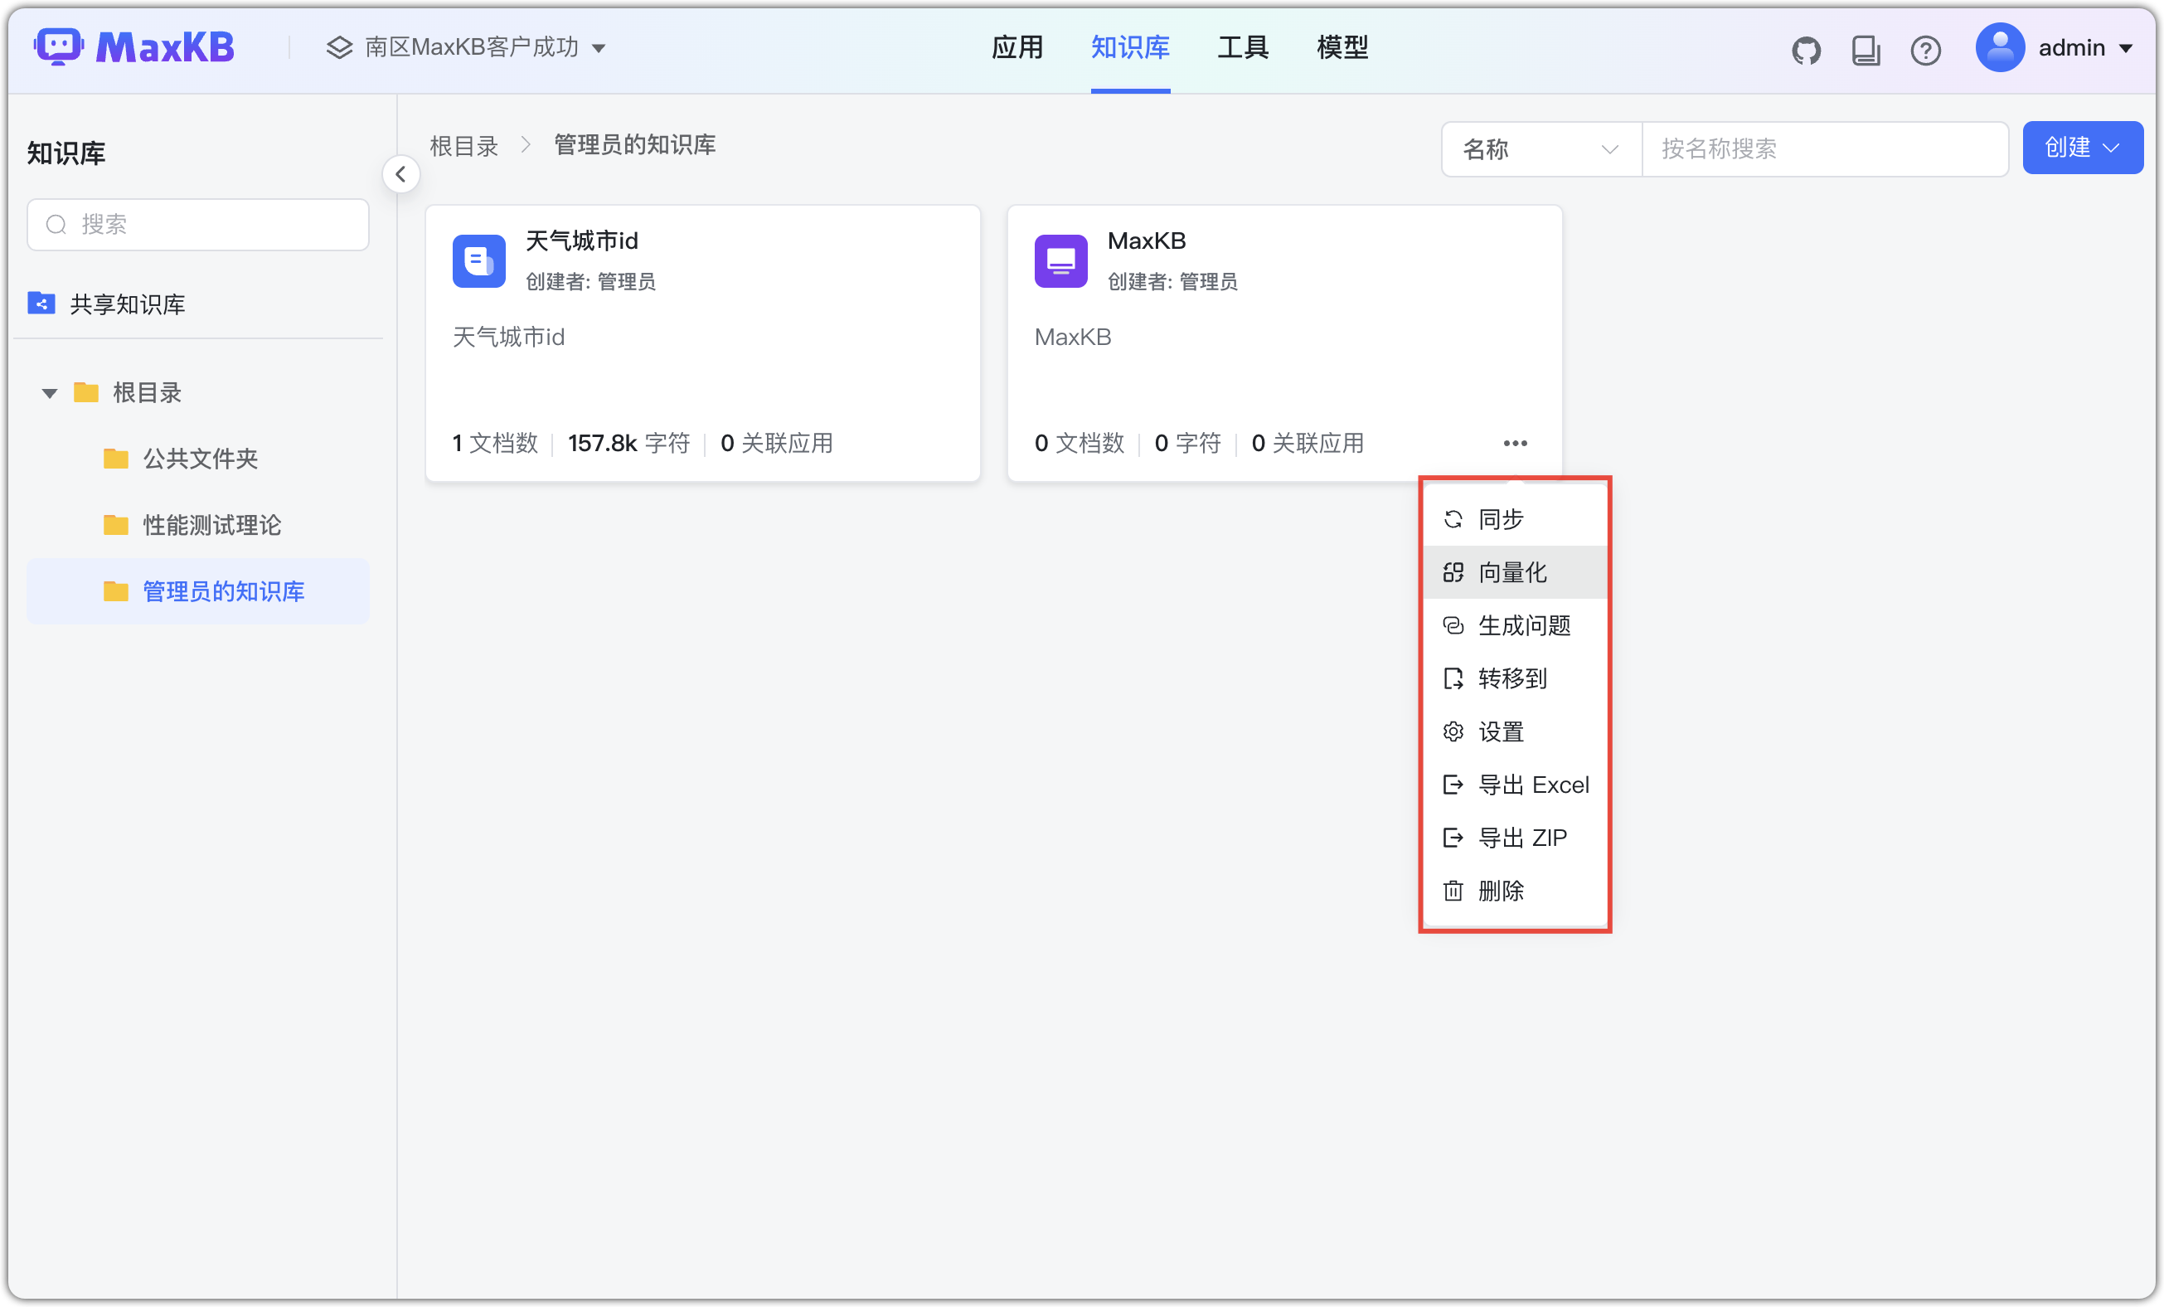The image size is (2164, 1307).
Task: Choose 生成问题 in the context menu
Action: [x=1515, y=625]
